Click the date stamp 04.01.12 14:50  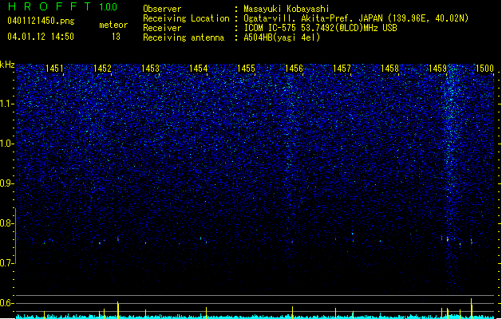[x=41, y=37]
